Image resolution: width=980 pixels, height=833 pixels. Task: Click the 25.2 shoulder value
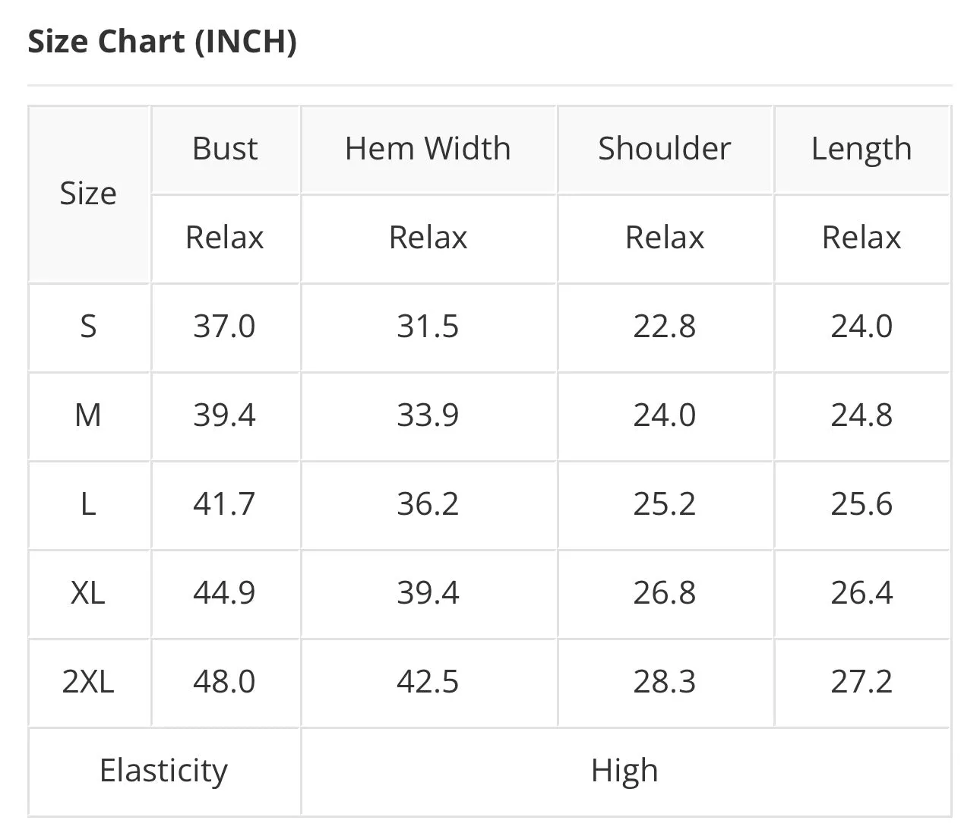[x=664, y=504]
